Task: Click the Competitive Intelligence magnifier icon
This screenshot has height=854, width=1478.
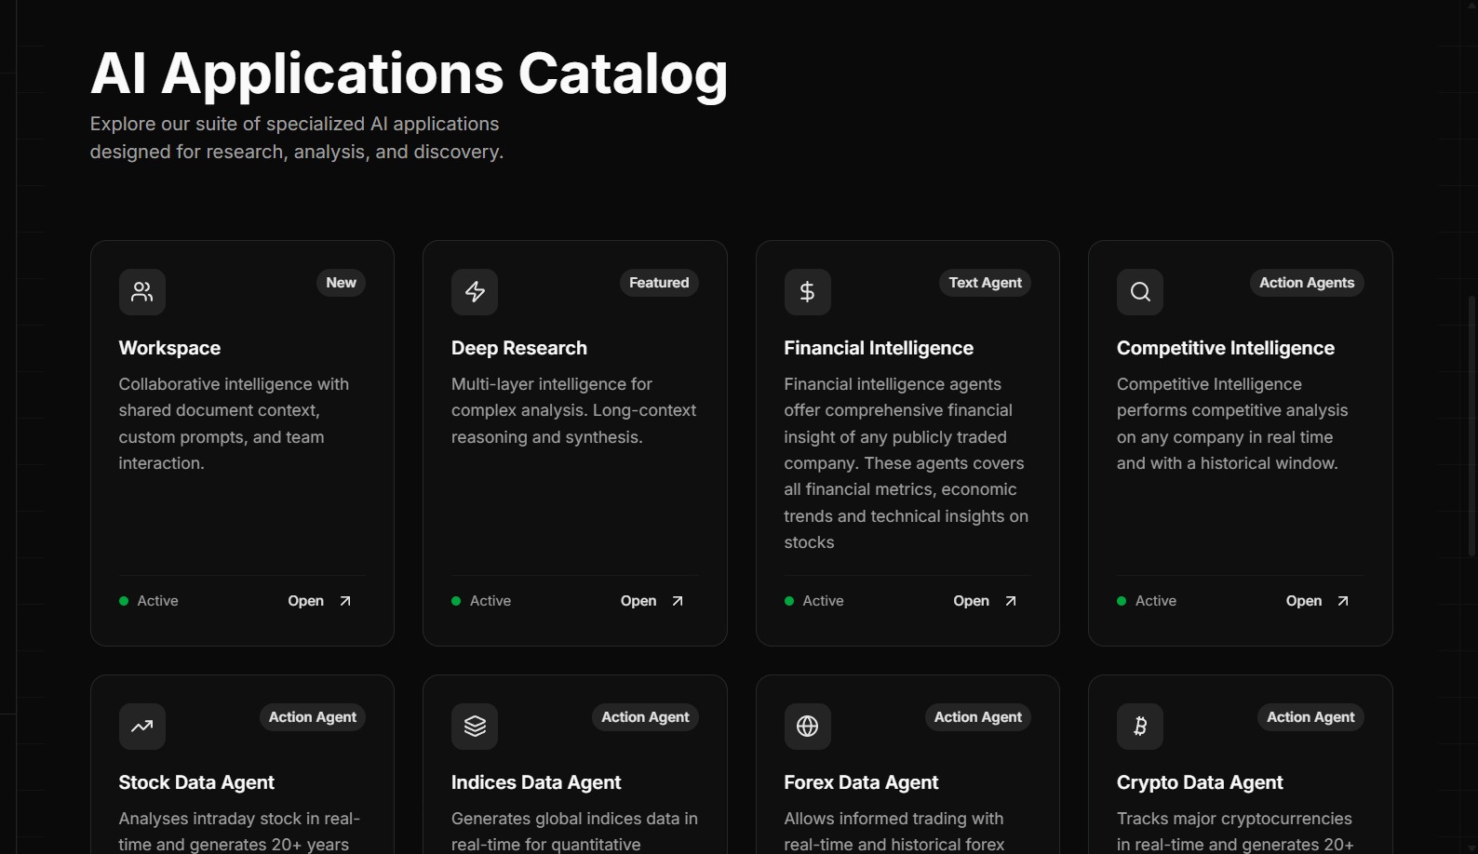Action: pos(1140,292)
